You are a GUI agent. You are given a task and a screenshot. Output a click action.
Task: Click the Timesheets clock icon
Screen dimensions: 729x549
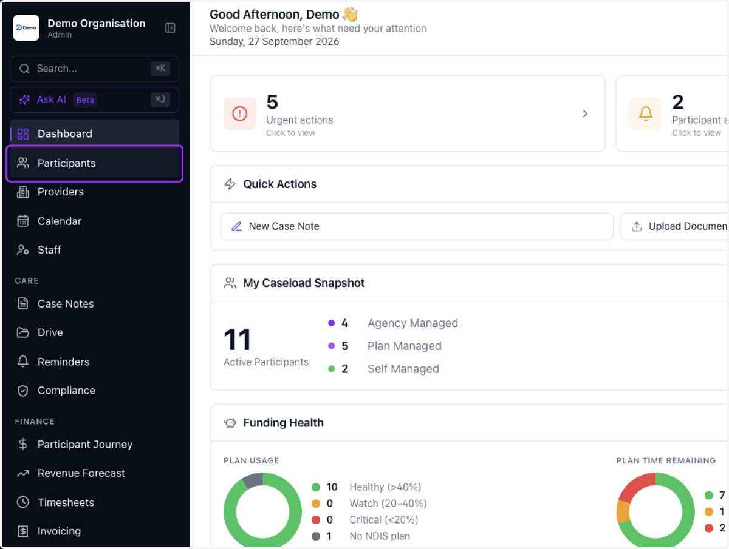23,502
